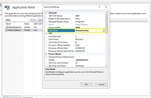151x98 pixels.
Task: Click the Go button in filter bar
Action: coord(34,20)
